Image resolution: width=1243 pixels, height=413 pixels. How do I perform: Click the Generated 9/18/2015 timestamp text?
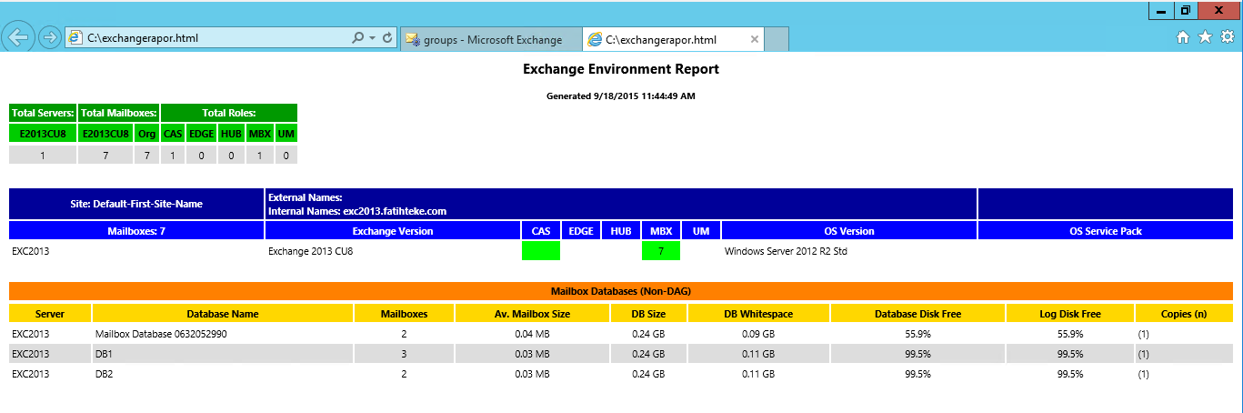tap(621, 96)
